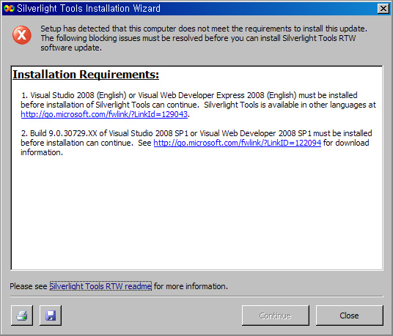The height and width of the screenshot is (336, 393).
Task: Click the grayed-out Continue button
Action: coord(276,316)
